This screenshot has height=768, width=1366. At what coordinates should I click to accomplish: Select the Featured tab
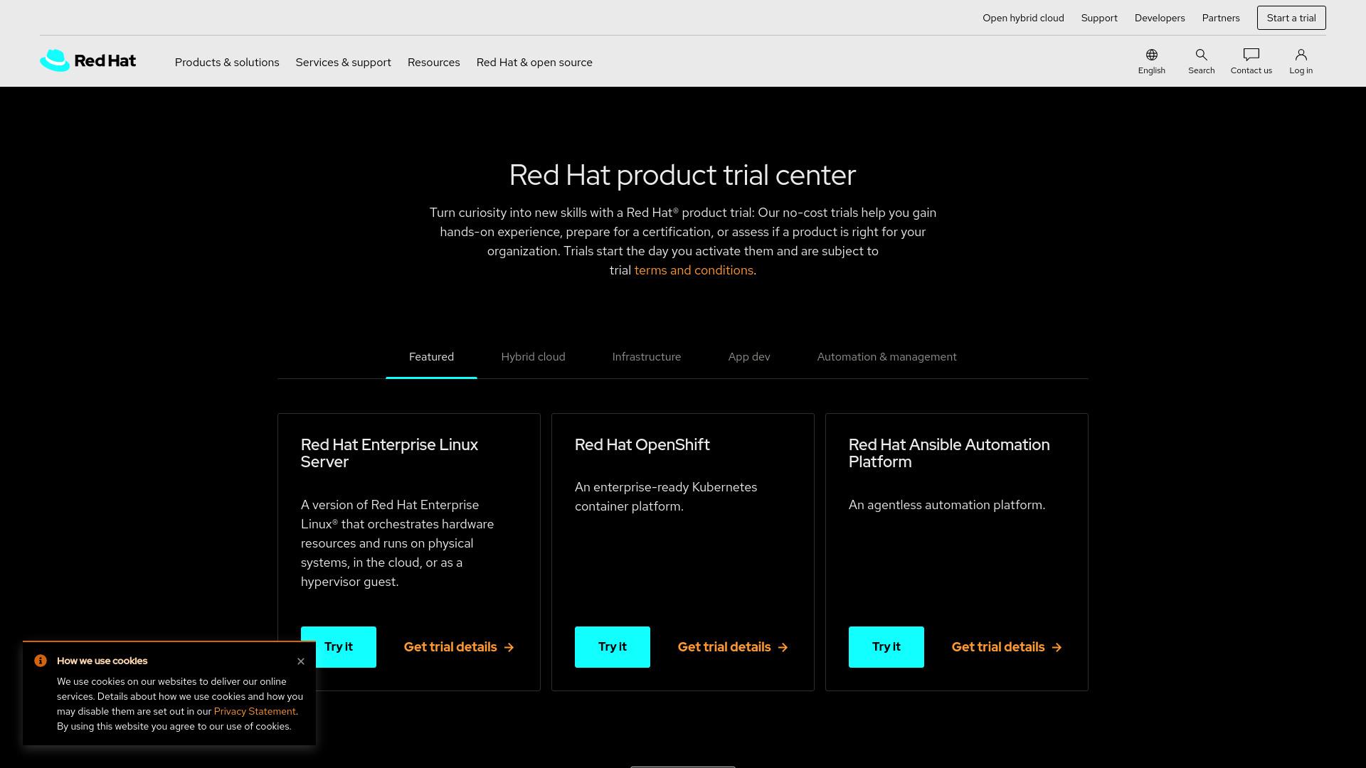point(431,357)
